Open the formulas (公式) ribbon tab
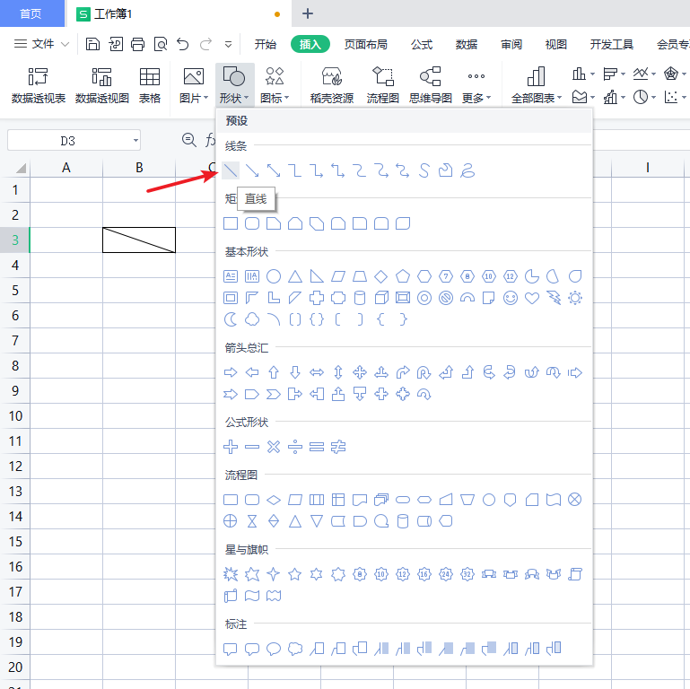This screenshot has width=690, height=689. pos(422,44)
